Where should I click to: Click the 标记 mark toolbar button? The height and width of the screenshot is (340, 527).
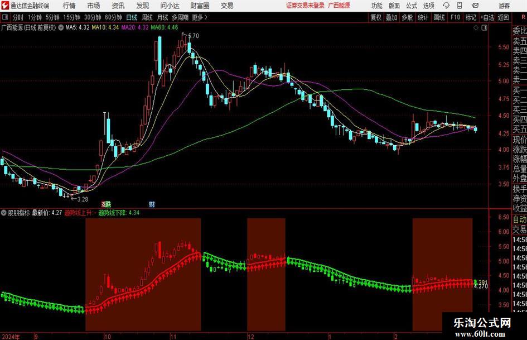(471, 17)
